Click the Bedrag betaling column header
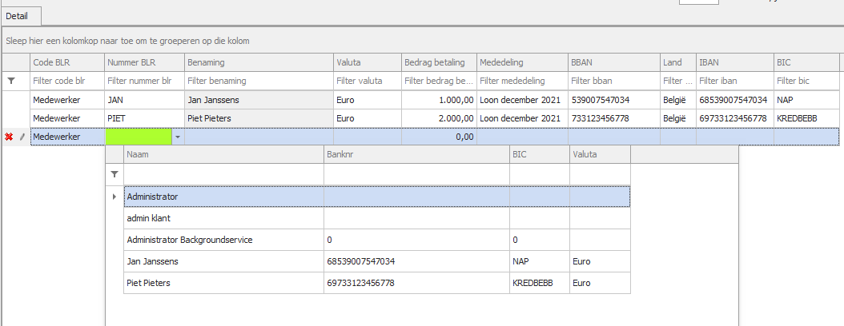The height and width of the screenshot is (326, 844). (x=439, y=62)
